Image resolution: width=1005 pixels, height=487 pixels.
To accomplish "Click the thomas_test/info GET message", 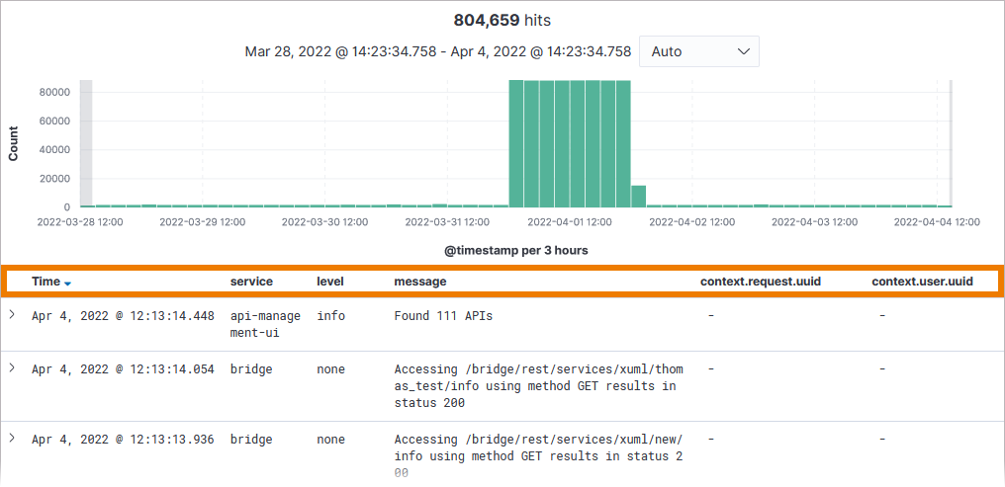I will coord(538,386).
